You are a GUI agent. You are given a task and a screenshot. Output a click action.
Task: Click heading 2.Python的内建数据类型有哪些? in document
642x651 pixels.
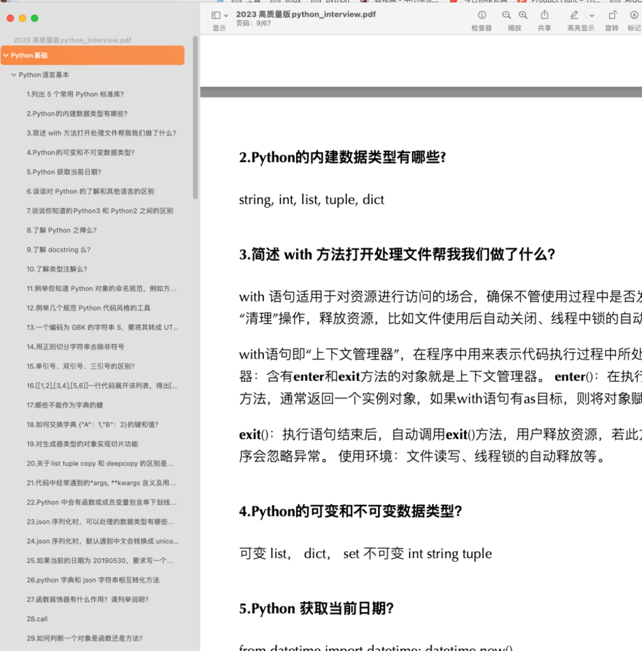(x=342, y=157)
